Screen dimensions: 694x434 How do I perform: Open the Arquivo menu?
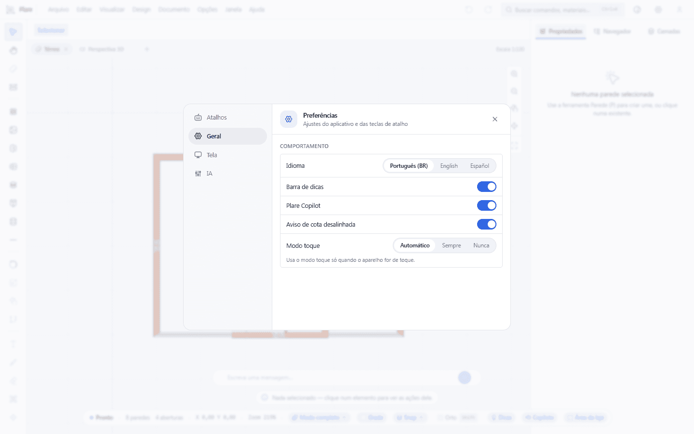[58, 10]
